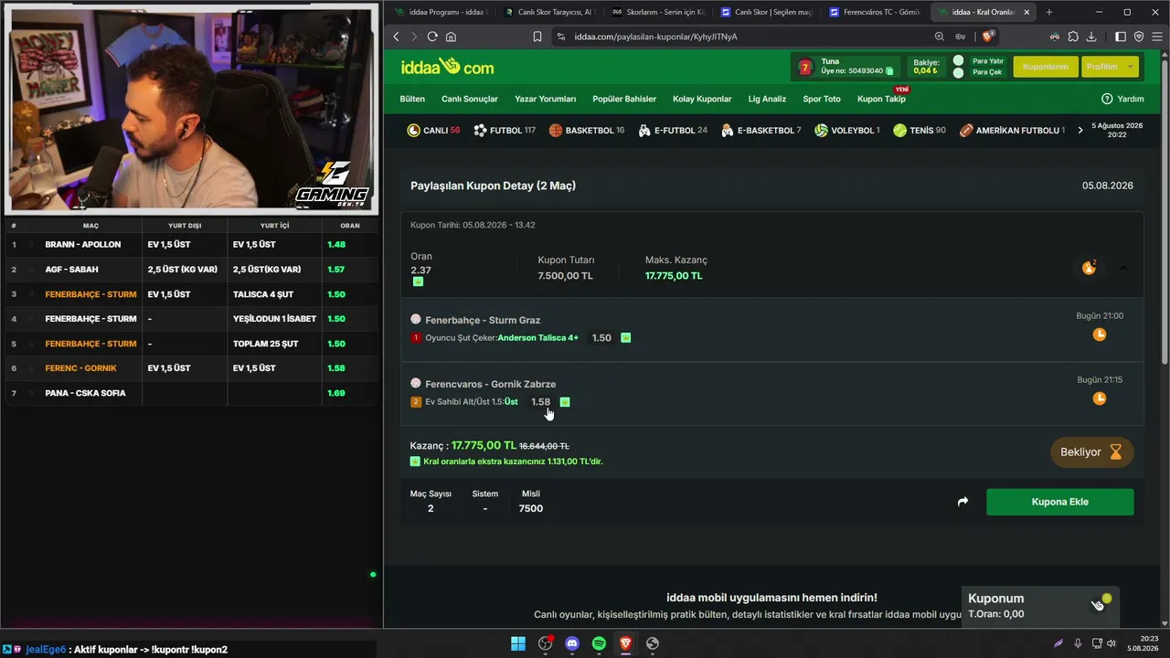1170x658 pixels.
Task: Open Canlı live matches category
Action: [433, 131]
